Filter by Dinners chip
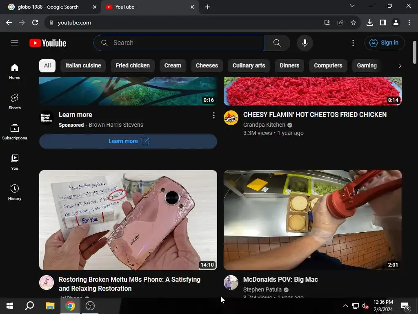 pyautogui.click(x=289, y=66)
